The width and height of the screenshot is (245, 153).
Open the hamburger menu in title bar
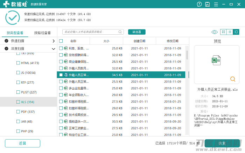(x=216, y=4)
